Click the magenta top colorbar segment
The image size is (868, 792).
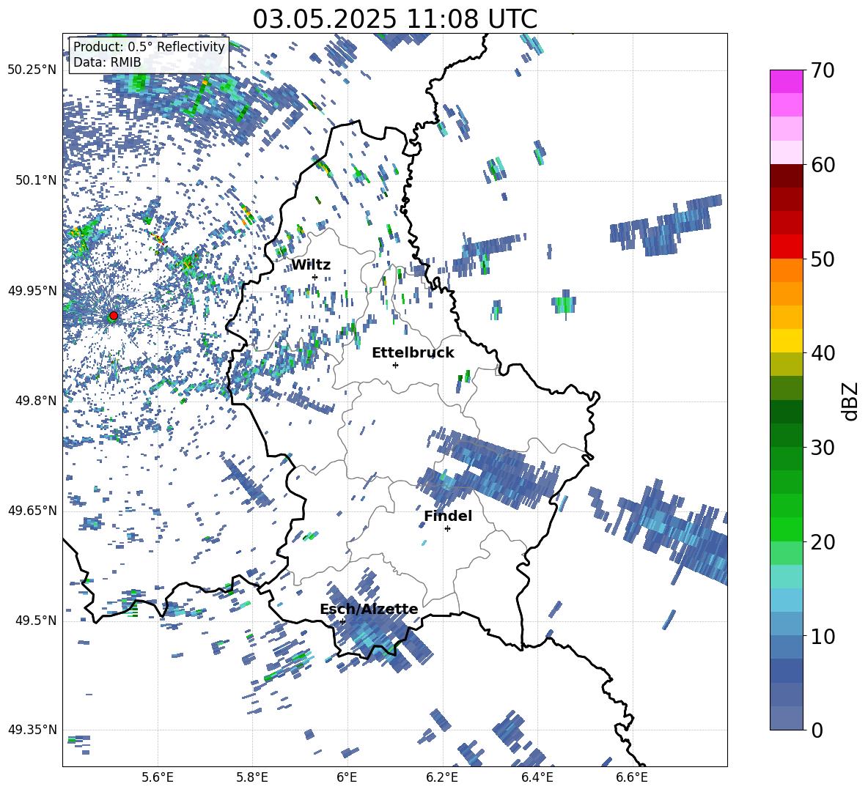(786, 81)
